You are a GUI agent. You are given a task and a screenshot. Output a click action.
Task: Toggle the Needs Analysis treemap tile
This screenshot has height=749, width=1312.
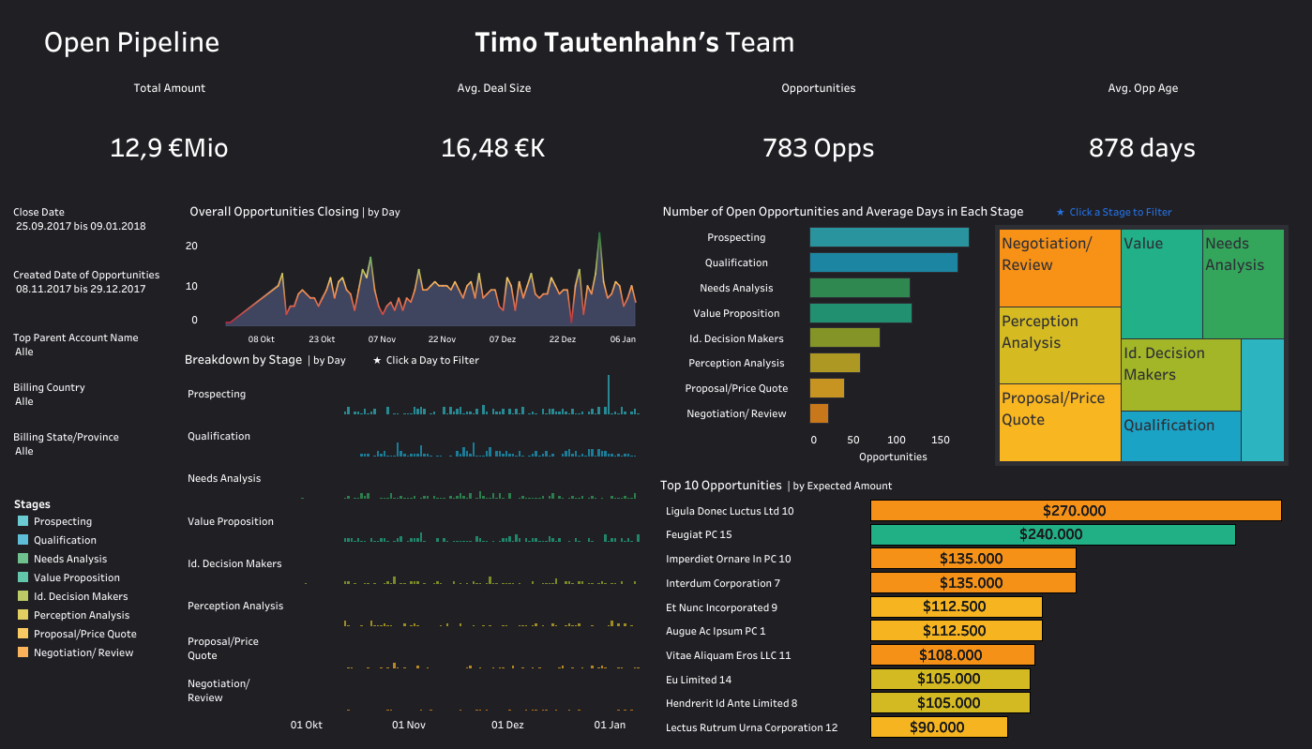(1243, 281)
